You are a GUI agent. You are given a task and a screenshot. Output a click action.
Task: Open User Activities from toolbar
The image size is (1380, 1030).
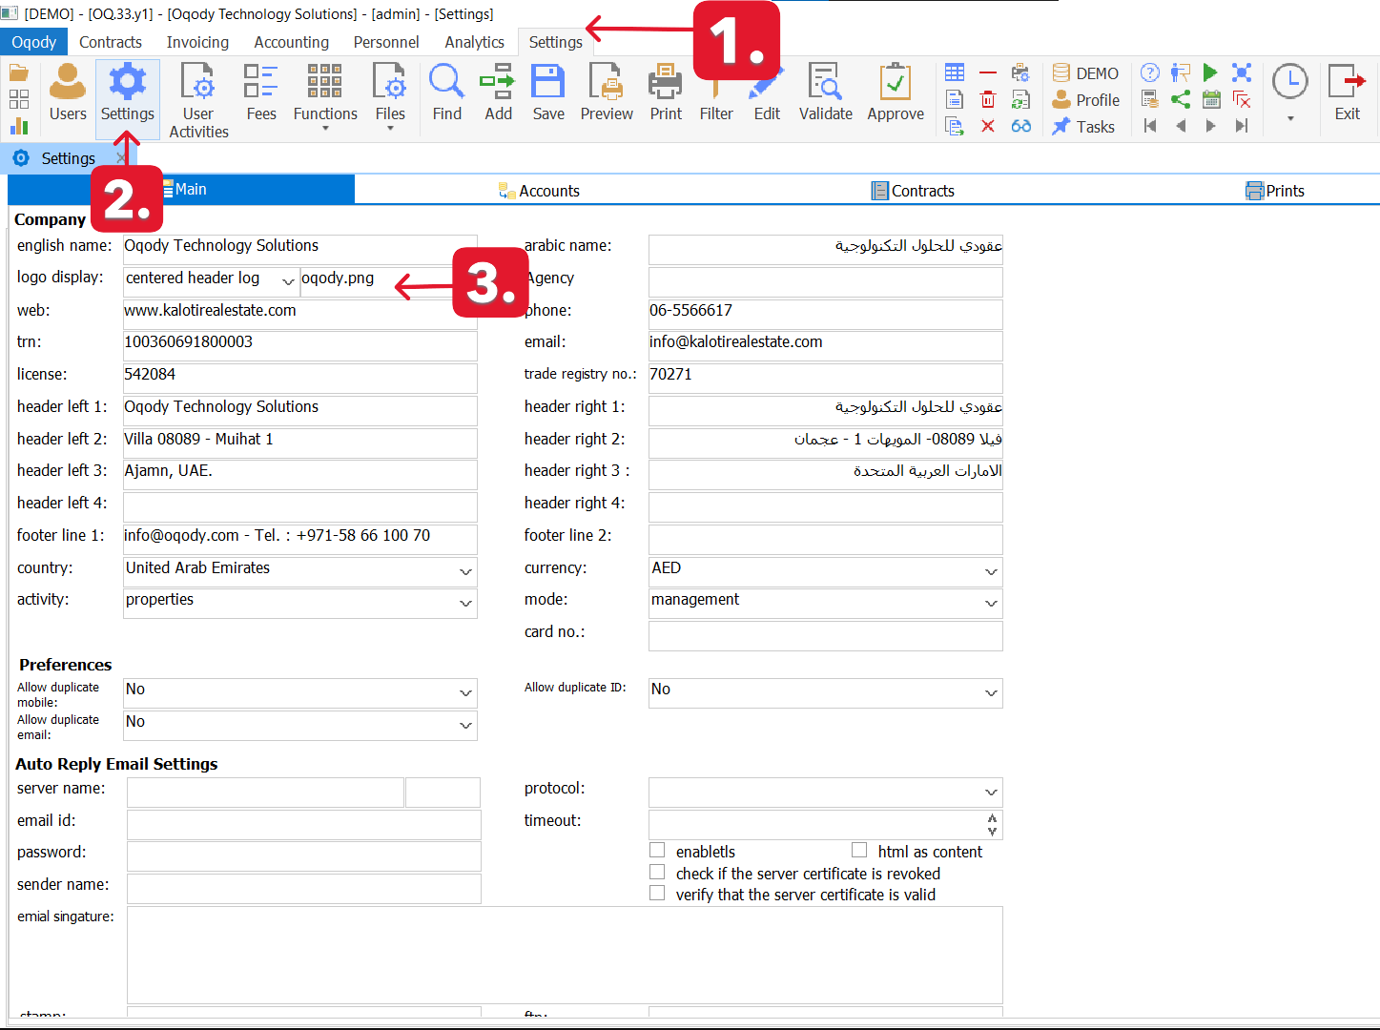(198, 99)
